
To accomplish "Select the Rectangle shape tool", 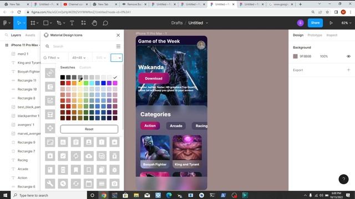I will (45, 23).
